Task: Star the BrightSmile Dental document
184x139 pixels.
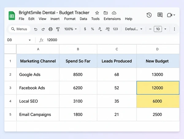Action: pyautogui.click(x=97, y=13)
